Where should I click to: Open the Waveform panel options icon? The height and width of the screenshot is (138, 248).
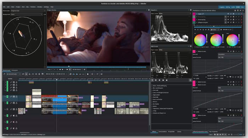click(x=191, y=10)
